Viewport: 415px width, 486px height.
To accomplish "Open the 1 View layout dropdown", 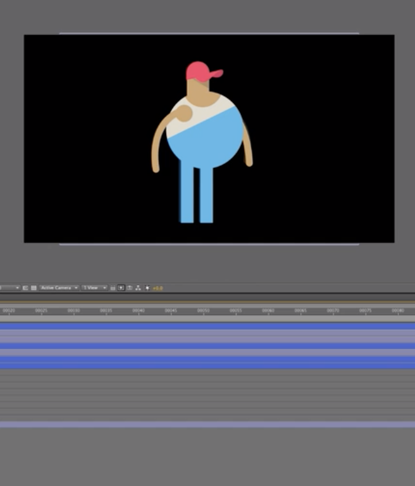I will pyautogui.click(x=94, y=288).
